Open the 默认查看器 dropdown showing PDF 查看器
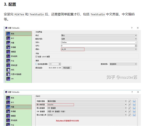146x126 pixels. 87,108
